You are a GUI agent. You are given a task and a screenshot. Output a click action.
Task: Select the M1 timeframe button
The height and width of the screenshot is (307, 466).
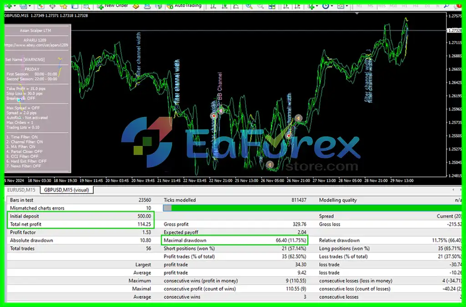pyautogui.click(x=360, y=5)
